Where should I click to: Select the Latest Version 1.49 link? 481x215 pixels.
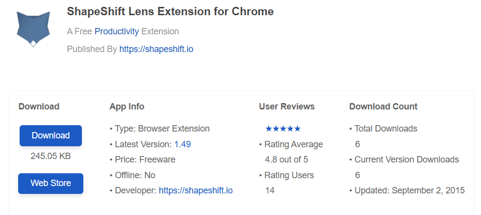(182, 144)
